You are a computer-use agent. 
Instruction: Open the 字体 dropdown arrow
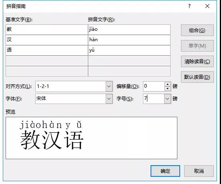[109, 99]
